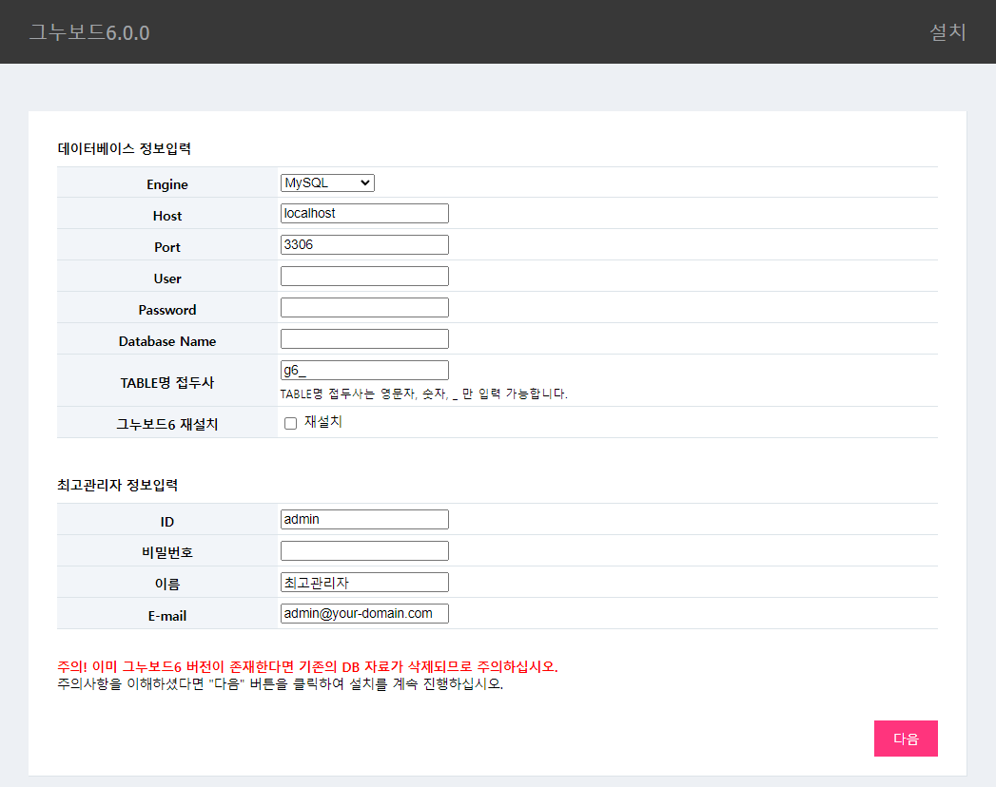Click the 최고관리자 정보입력 section heading
Screen dimensions: 996x787
pos(118,485)
